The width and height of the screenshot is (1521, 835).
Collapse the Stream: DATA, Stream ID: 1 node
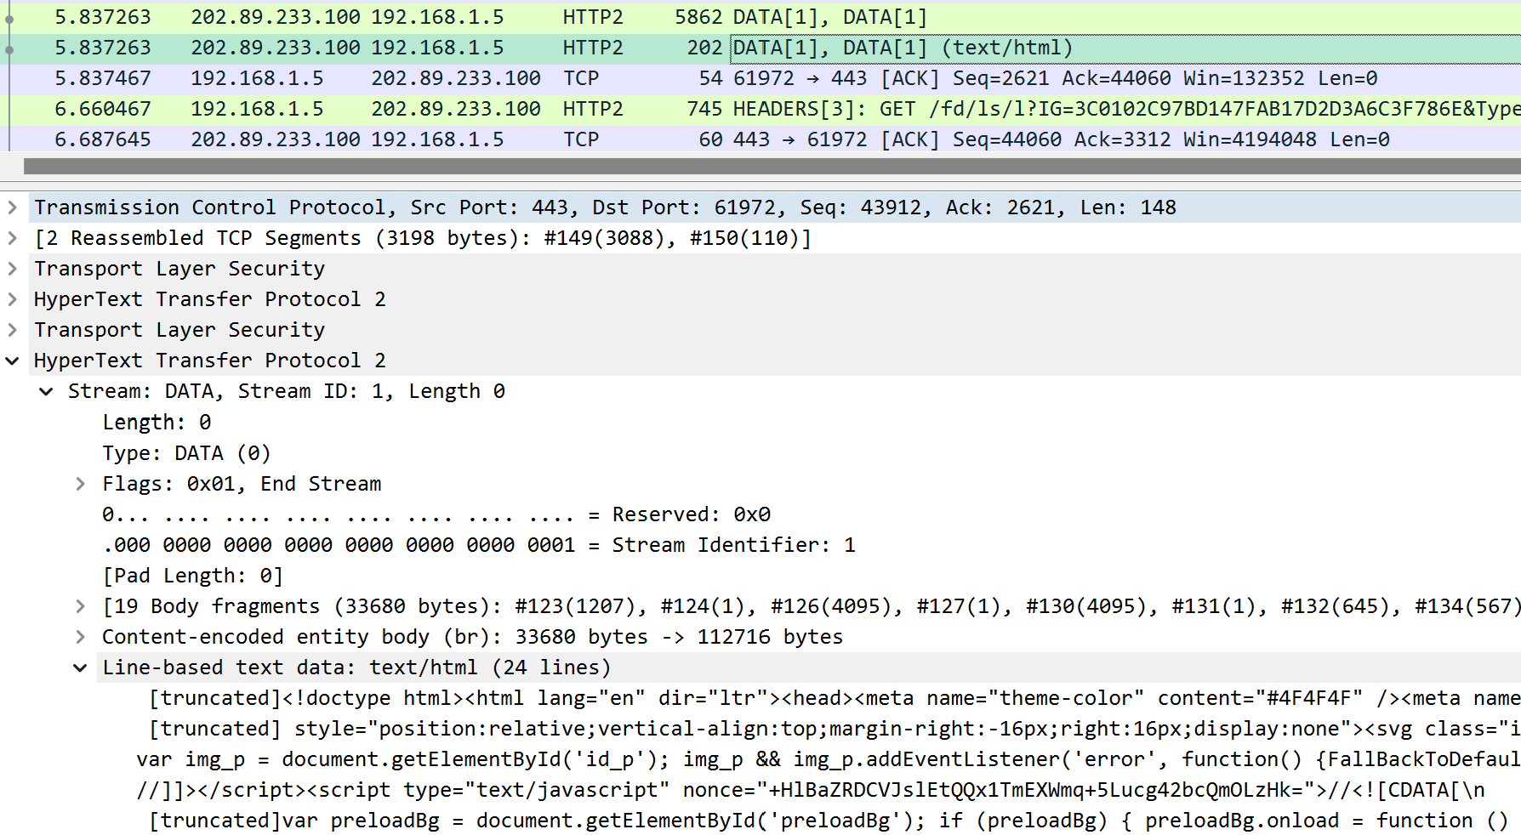[47, 391]
